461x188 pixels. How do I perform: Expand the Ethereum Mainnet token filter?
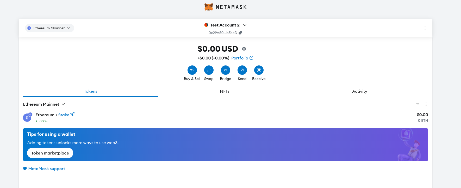pyautogui.click(x=44, y=104)
